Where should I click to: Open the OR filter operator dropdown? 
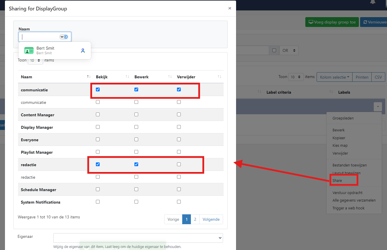tap(289, 50)
